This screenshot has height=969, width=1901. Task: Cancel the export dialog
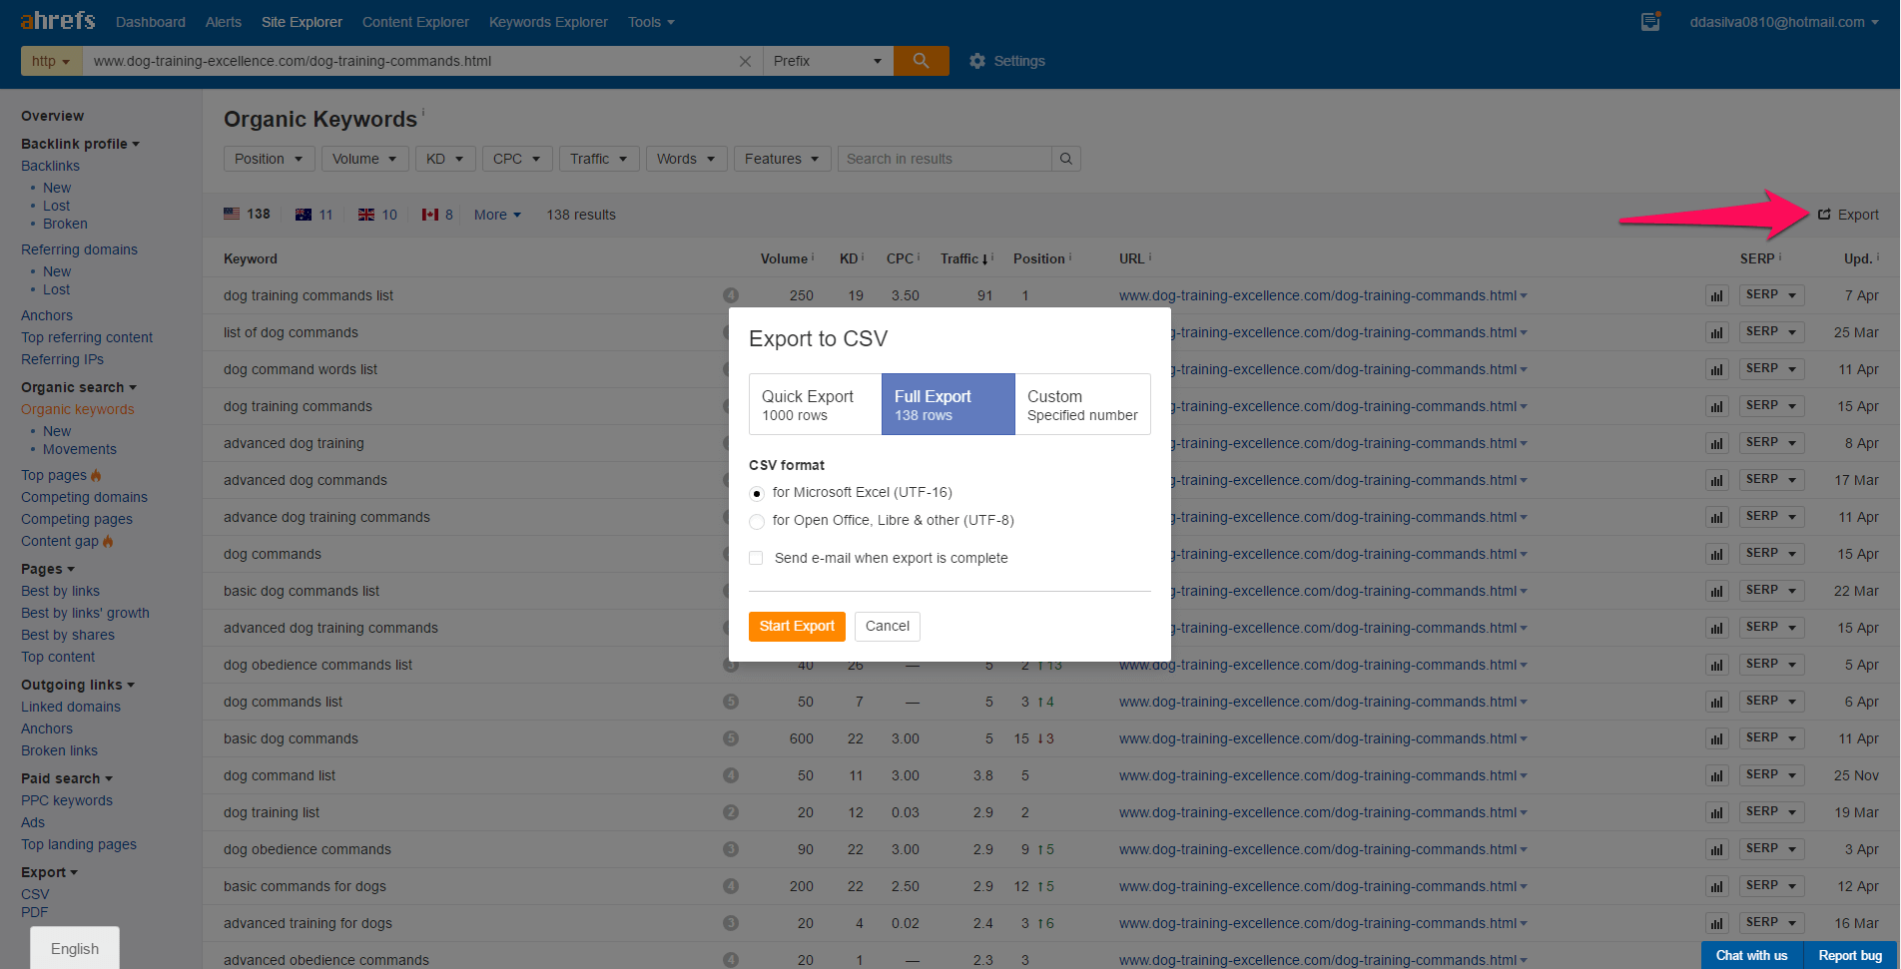[887, 626]
